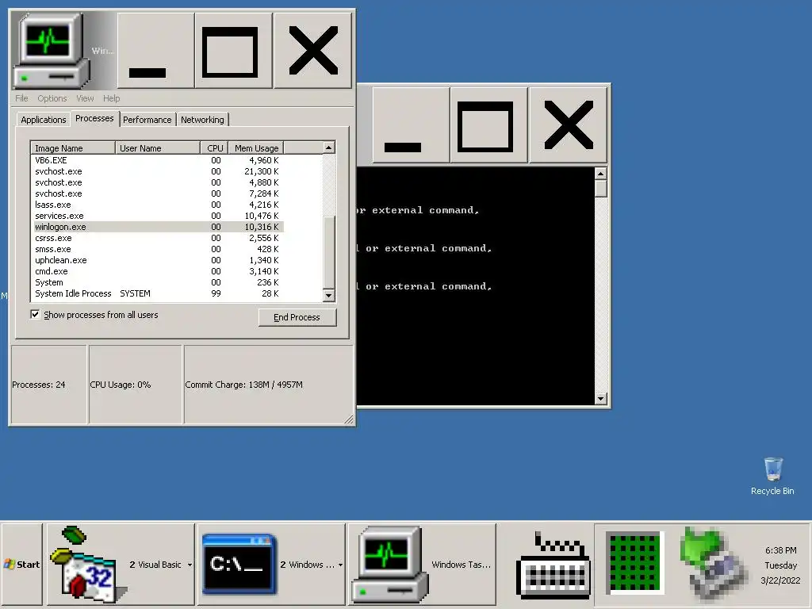Sort by the Mem Usage column header

(256, 148)
